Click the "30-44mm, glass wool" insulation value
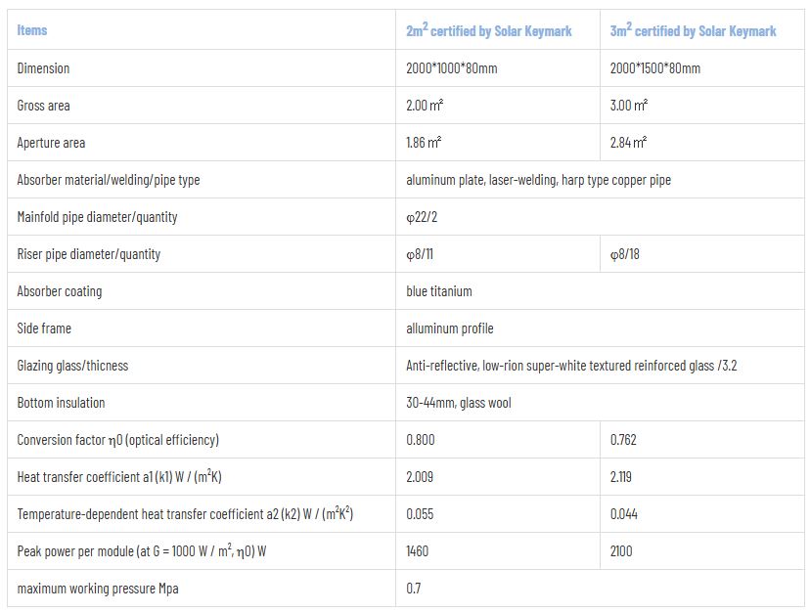The image size is (810, 612). pos(458,403)
